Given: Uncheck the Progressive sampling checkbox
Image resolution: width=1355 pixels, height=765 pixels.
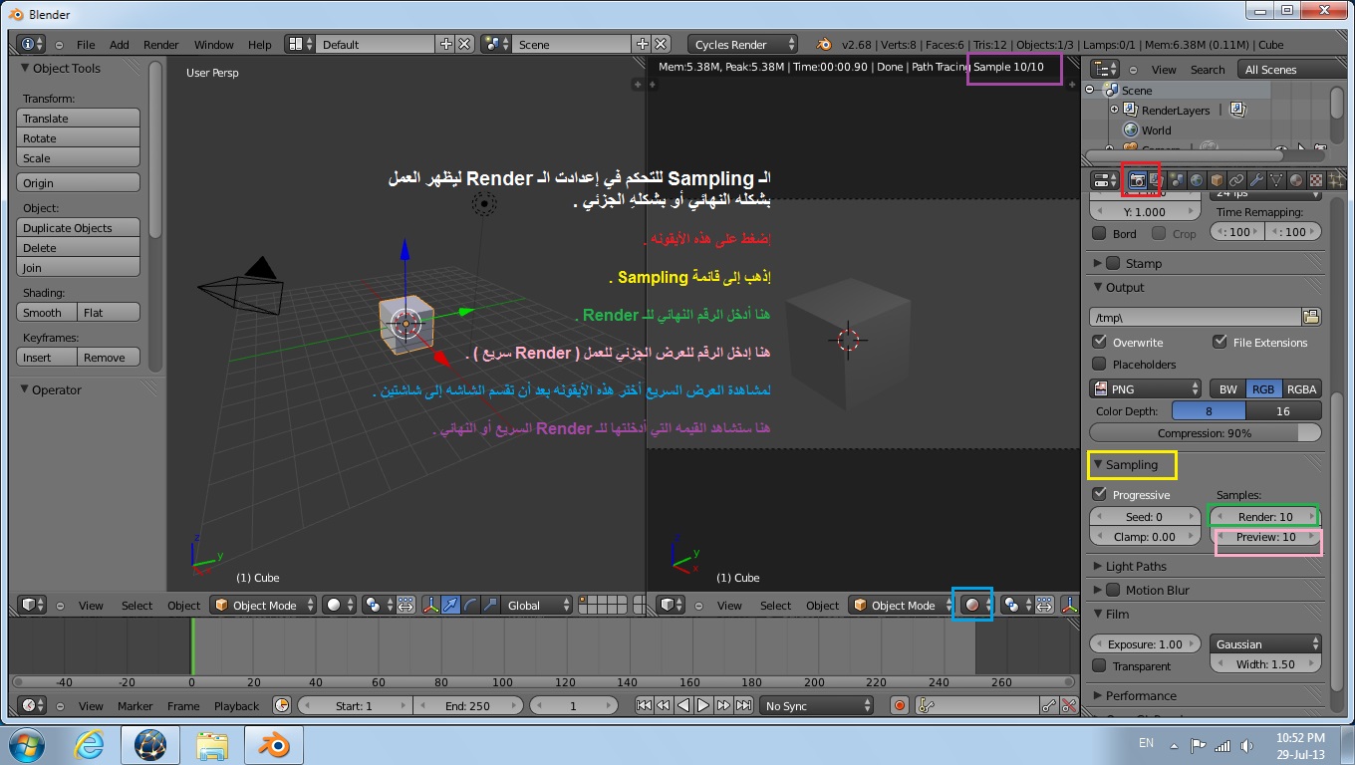Looking at the screenshot, I should click(x=1100, y=494).
